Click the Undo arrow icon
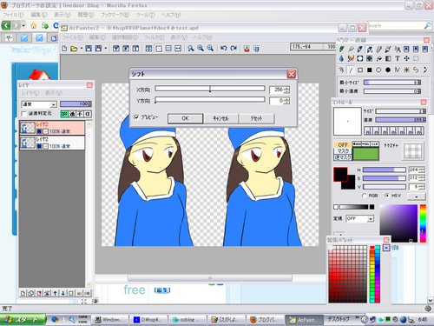Image resolution: width=434 pixels, height=326 pixels. [223, 49]
